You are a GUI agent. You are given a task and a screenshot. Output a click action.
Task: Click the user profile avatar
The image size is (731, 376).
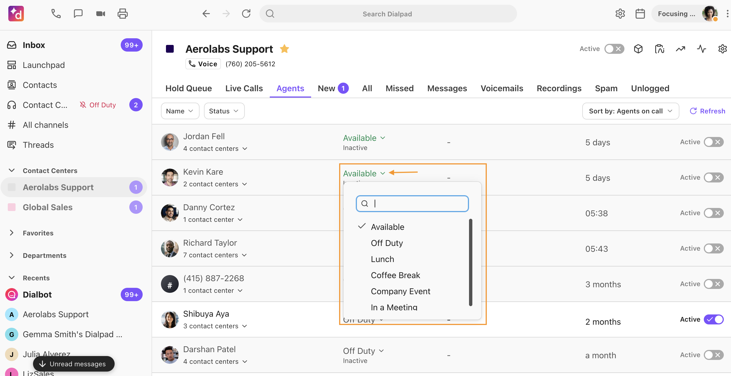(710, 14)
